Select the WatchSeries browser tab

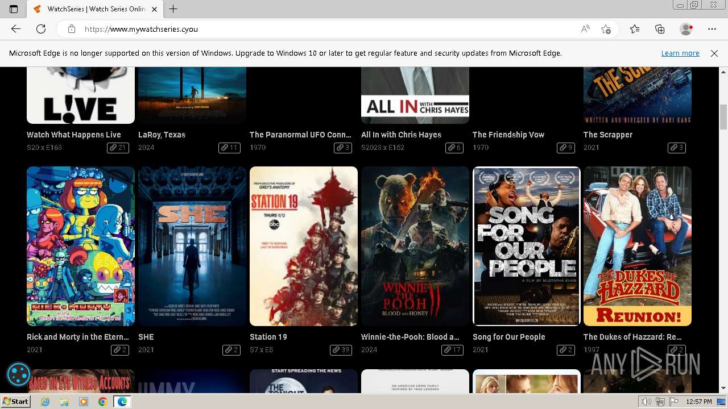96,9
